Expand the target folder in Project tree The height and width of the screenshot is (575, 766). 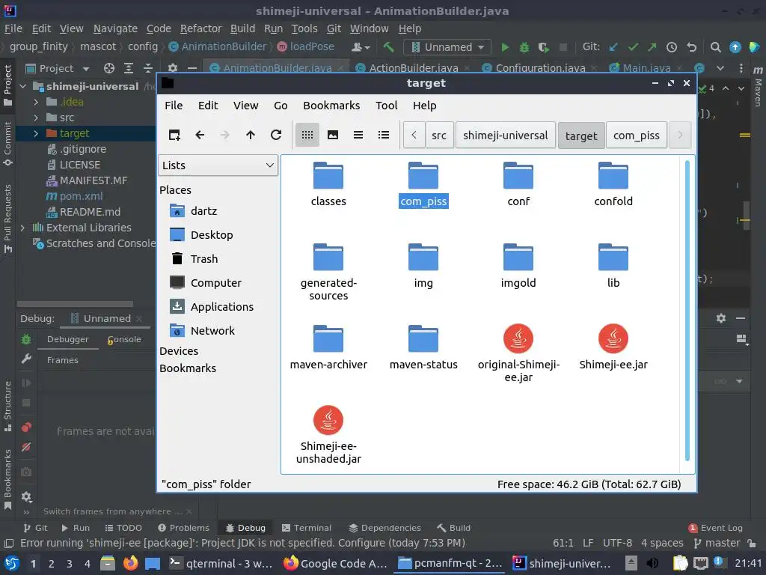[x=36, y=133]
